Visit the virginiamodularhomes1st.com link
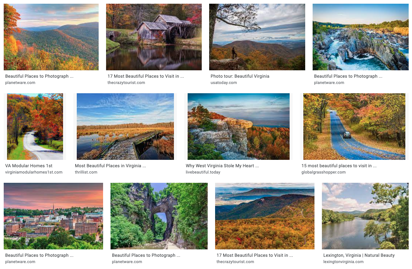The height and width of the screenshot is (269, 412). tap(34, 172)
